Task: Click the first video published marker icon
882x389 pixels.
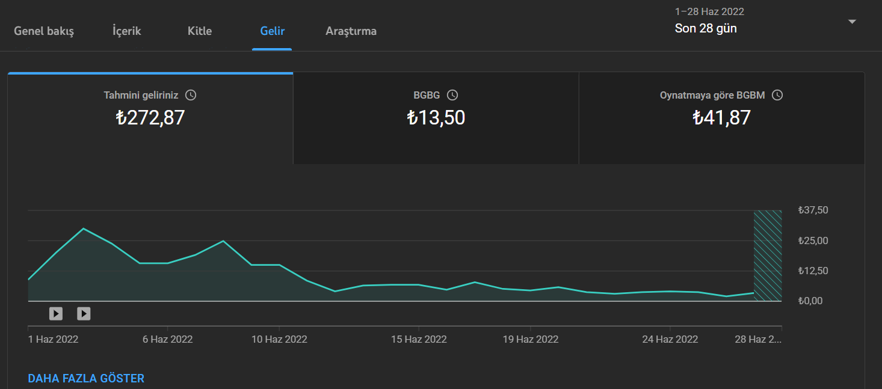Action: click(x=56, y=313)
